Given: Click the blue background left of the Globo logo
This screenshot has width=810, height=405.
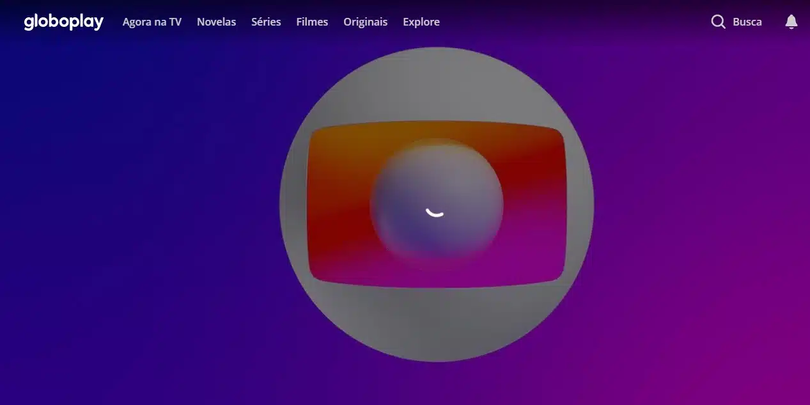Looking at the screenshot, I should 141,205.
